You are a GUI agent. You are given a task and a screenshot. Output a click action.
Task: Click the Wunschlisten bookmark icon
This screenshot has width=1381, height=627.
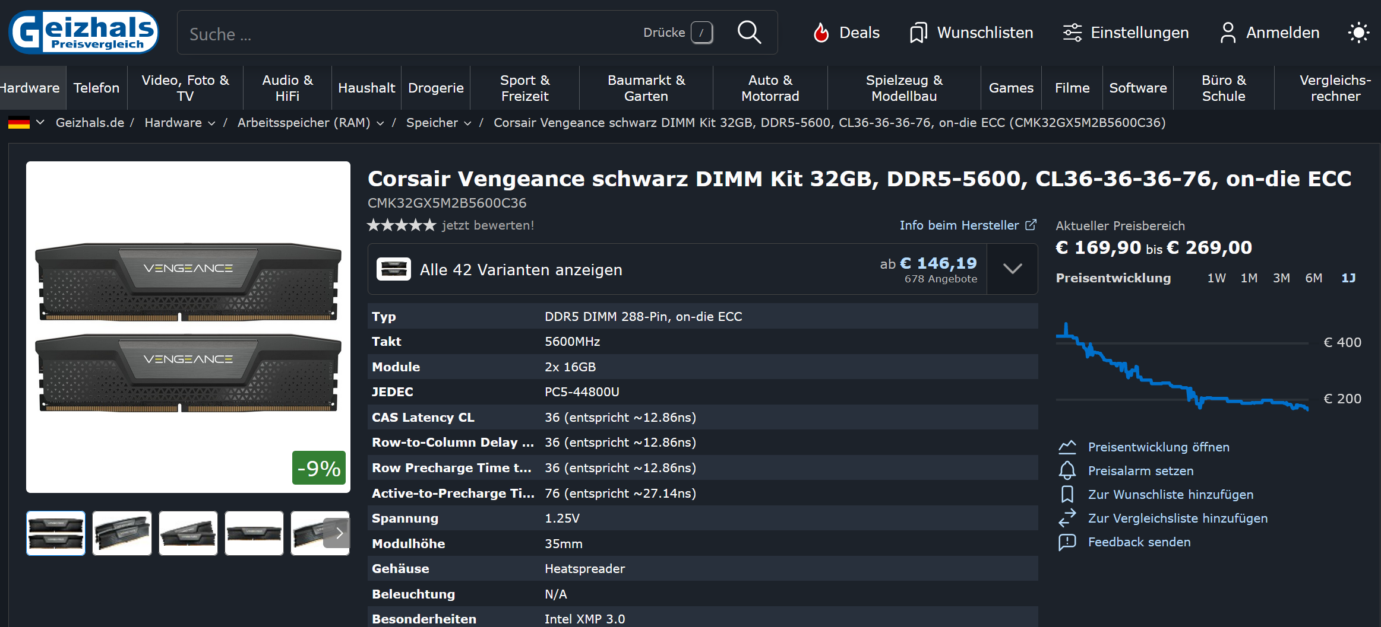[x=918, y=33]
